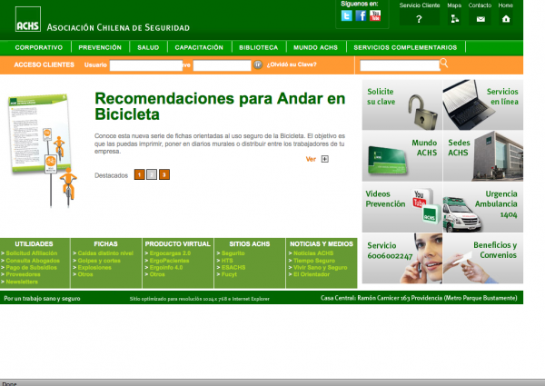This screenshot has height=386, width=545.
Task: Open the Solicite su clave tile
Action: tap(402, 104)
